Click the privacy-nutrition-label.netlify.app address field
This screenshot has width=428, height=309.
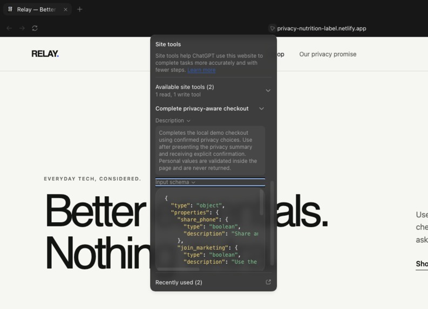322,29
